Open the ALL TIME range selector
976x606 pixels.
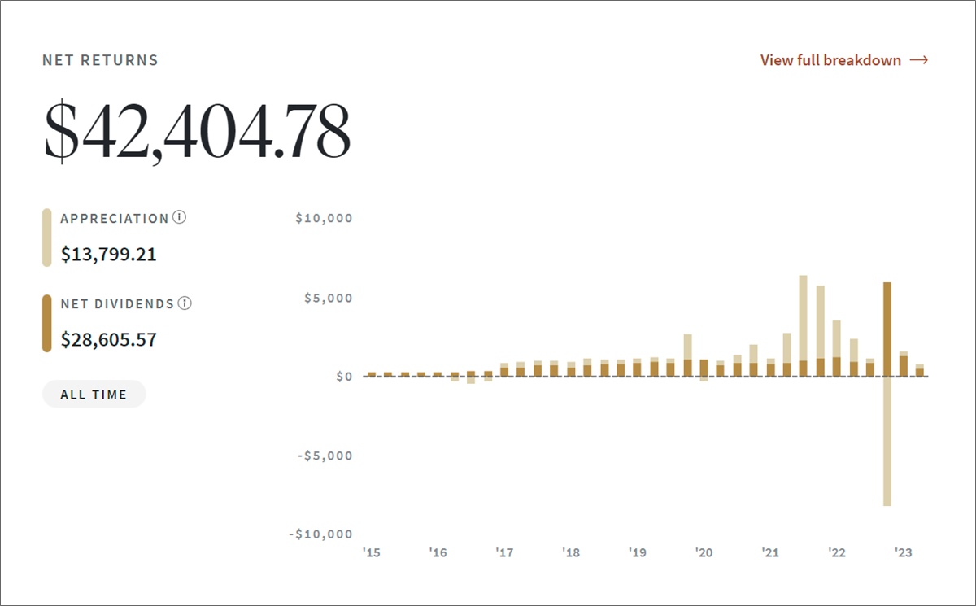[94, 395]
